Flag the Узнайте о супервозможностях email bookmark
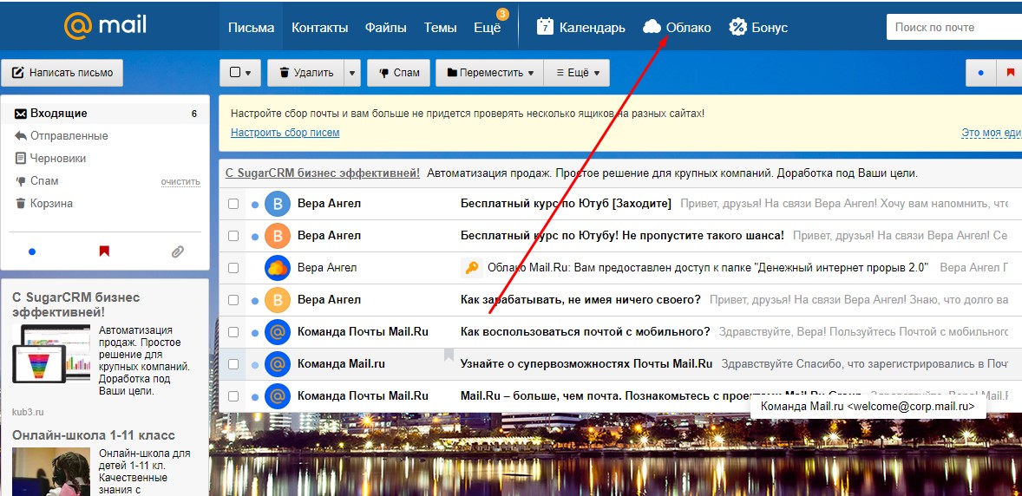Screen dimensions: 1022x496 [x=449, y=355]
